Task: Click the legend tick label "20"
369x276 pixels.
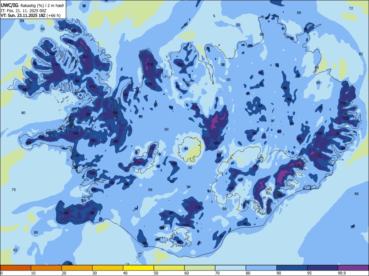Action: tap(64, 273)
